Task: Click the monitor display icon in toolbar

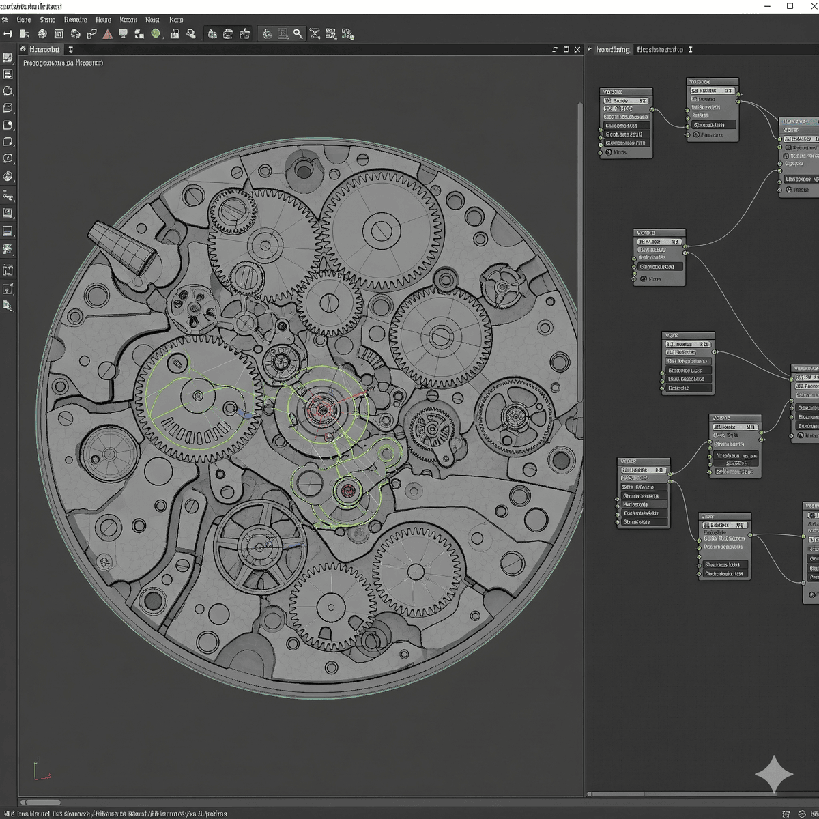Action: tap(124, 33)
